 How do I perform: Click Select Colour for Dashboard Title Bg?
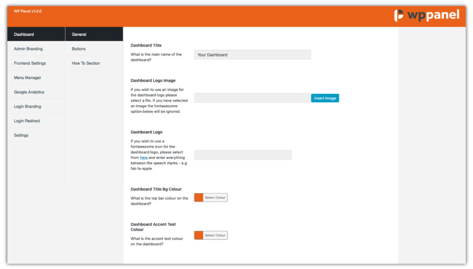tap(215, 197)
